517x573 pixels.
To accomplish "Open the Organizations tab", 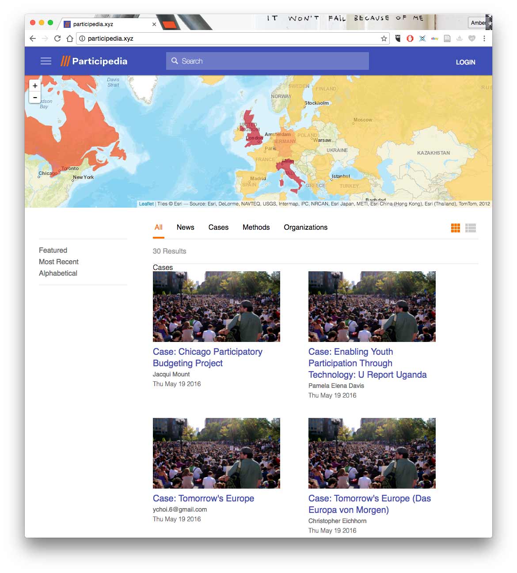I will pos(305,227).
